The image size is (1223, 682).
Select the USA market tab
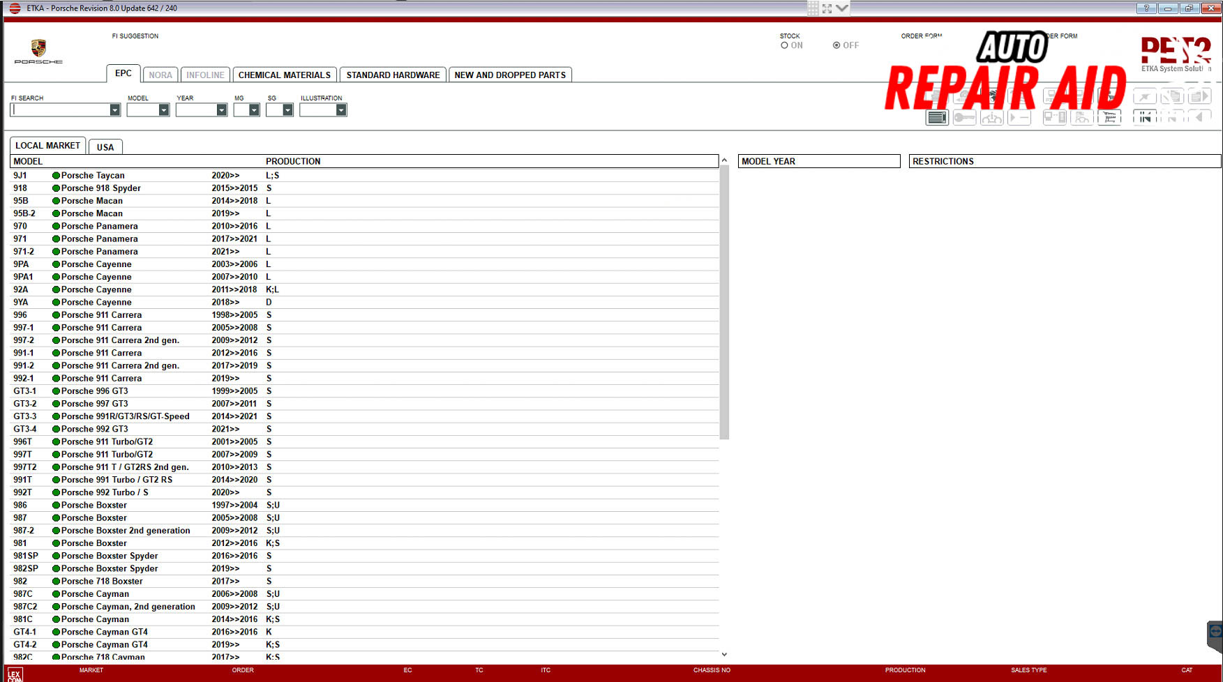coord(105,147)
